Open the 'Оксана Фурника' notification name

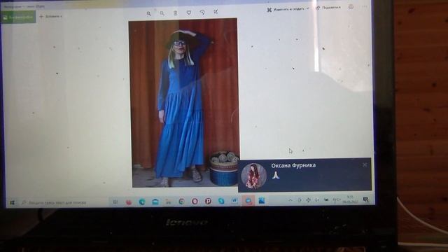(293, 165)
